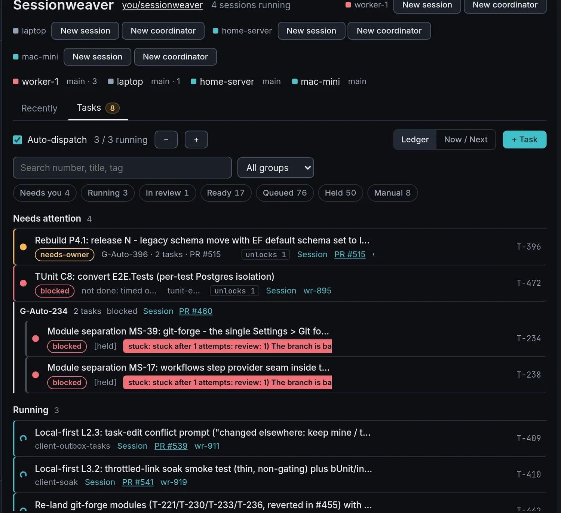This screenshot has height=513, width=561.
Task: Increase running slots with plus button
Action: [196, 139]
